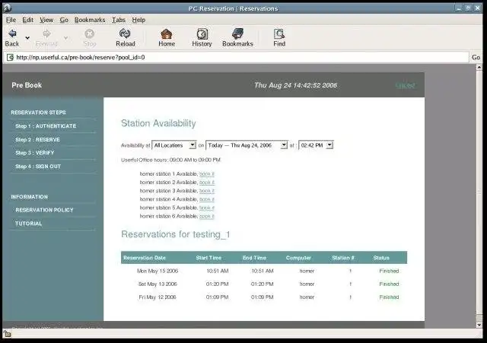
Task: Click the Logout link in the header
Action: tap(406, 85)
